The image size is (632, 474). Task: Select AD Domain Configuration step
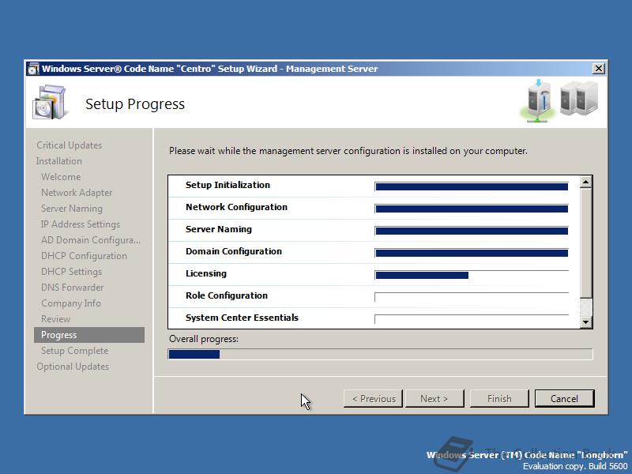[91, 240]
